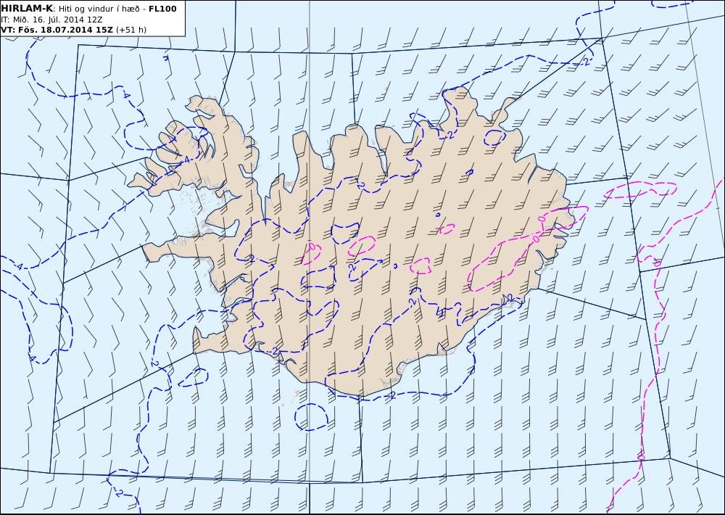Click the 'IT: Mið. 16. Júl. 2014 12Z' line
Viewport: 725px width, 515px height.
pyautogui.click(x=51, y=20)
